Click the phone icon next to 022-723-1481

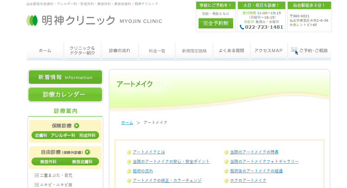[x=242, y=27]
